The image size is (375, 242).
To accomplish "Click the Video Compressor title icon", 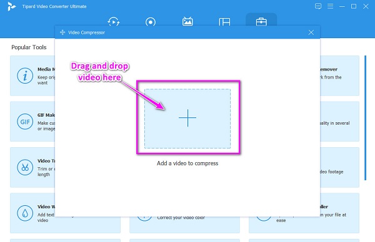I will click(x=62, y=32).
